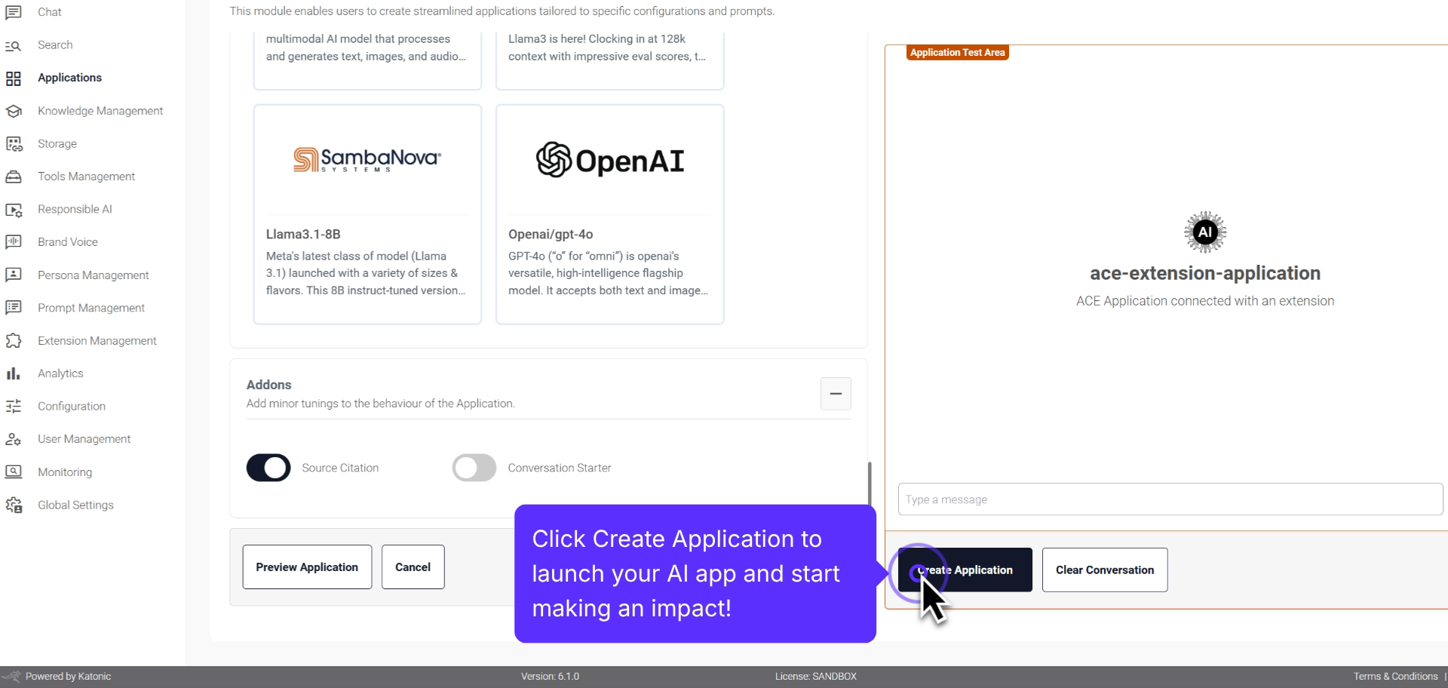The height and width of the screenshot is (688, 1448).
Task: Open Global Settings gear icon
Action: (14, 504)
